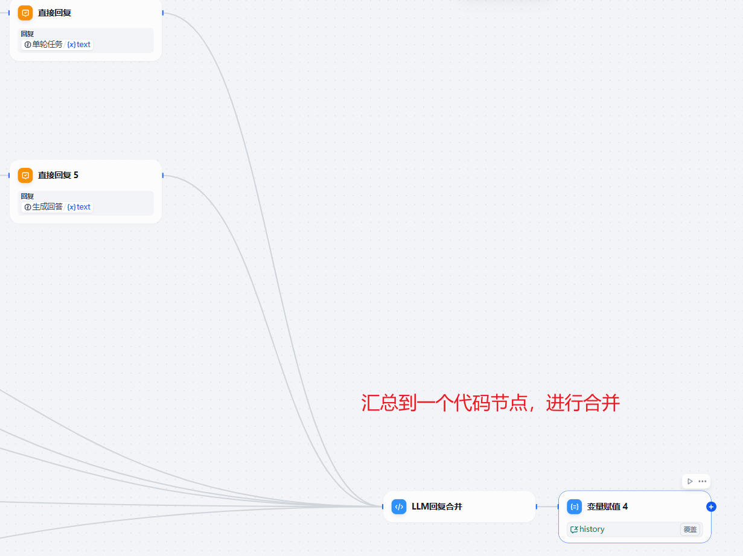Viewport: 743px width, 556px height.
Task: Click the orange icon of the 直接回复 node
Action: pyautogui.click(x=25, y=13)
